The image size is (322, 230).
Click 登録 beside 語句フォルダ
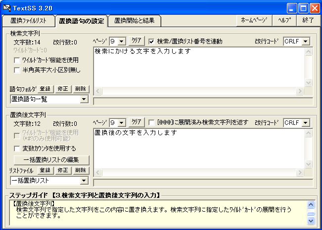coord(46,89)
